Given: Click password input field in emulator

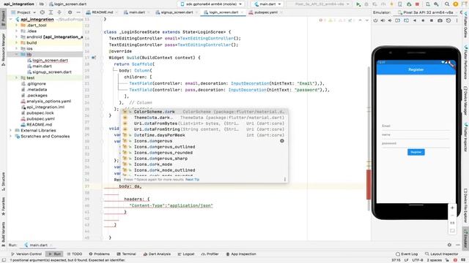Looking at the screenshot, I should 416,143.
